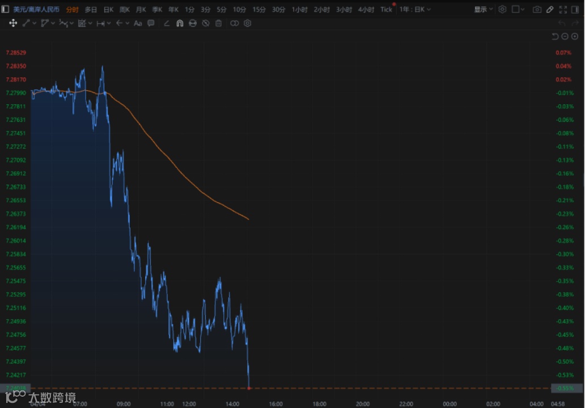
Task: Open the 1年:日K range dropdown
Action: (415, 9)
